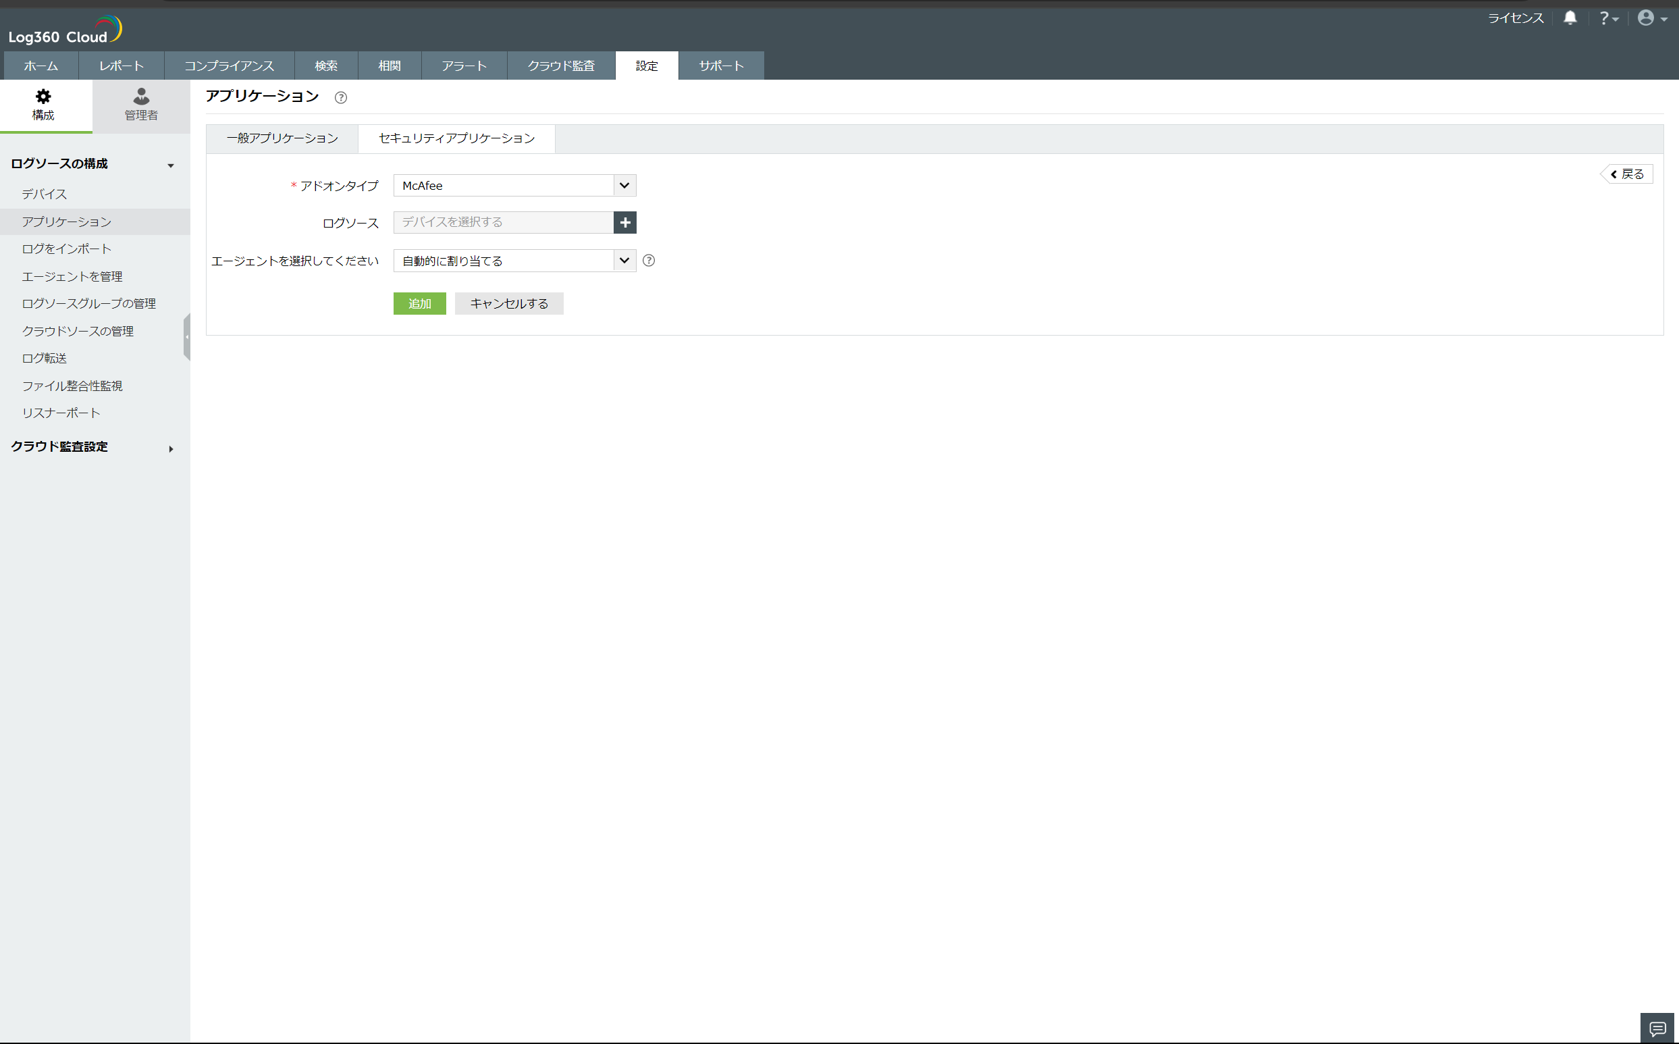Switch to 一般アプリケーション tab
The image size is (1679, 1044).
[x=282, y=138]
